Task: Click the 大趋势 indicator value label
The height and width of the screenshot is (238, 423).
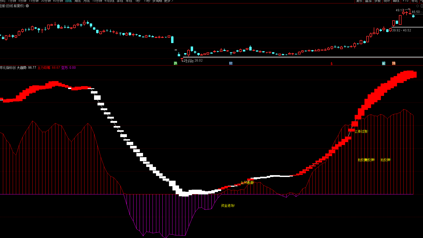Action: pos(26,68)
